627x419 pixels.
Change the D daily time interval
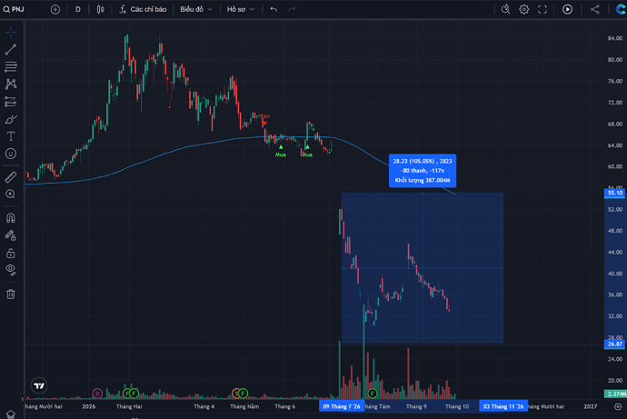[x=78, y=9]
